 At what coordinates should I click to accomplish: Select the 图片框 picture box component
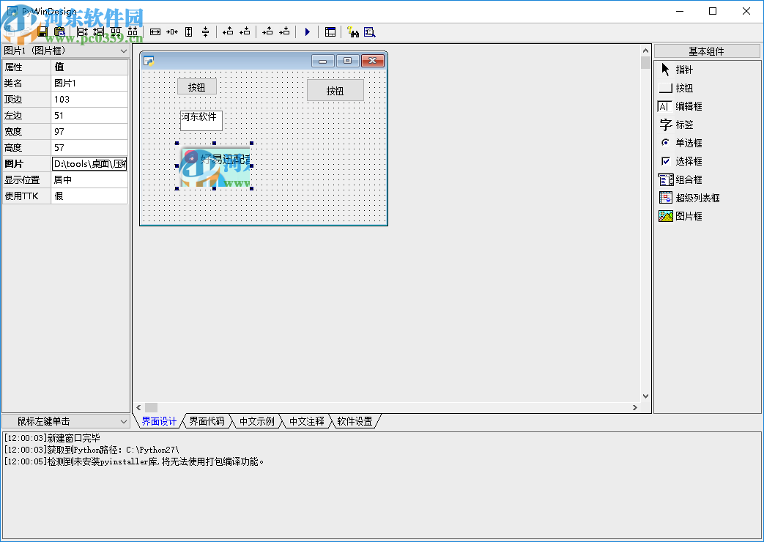click(x=680, y=216)
